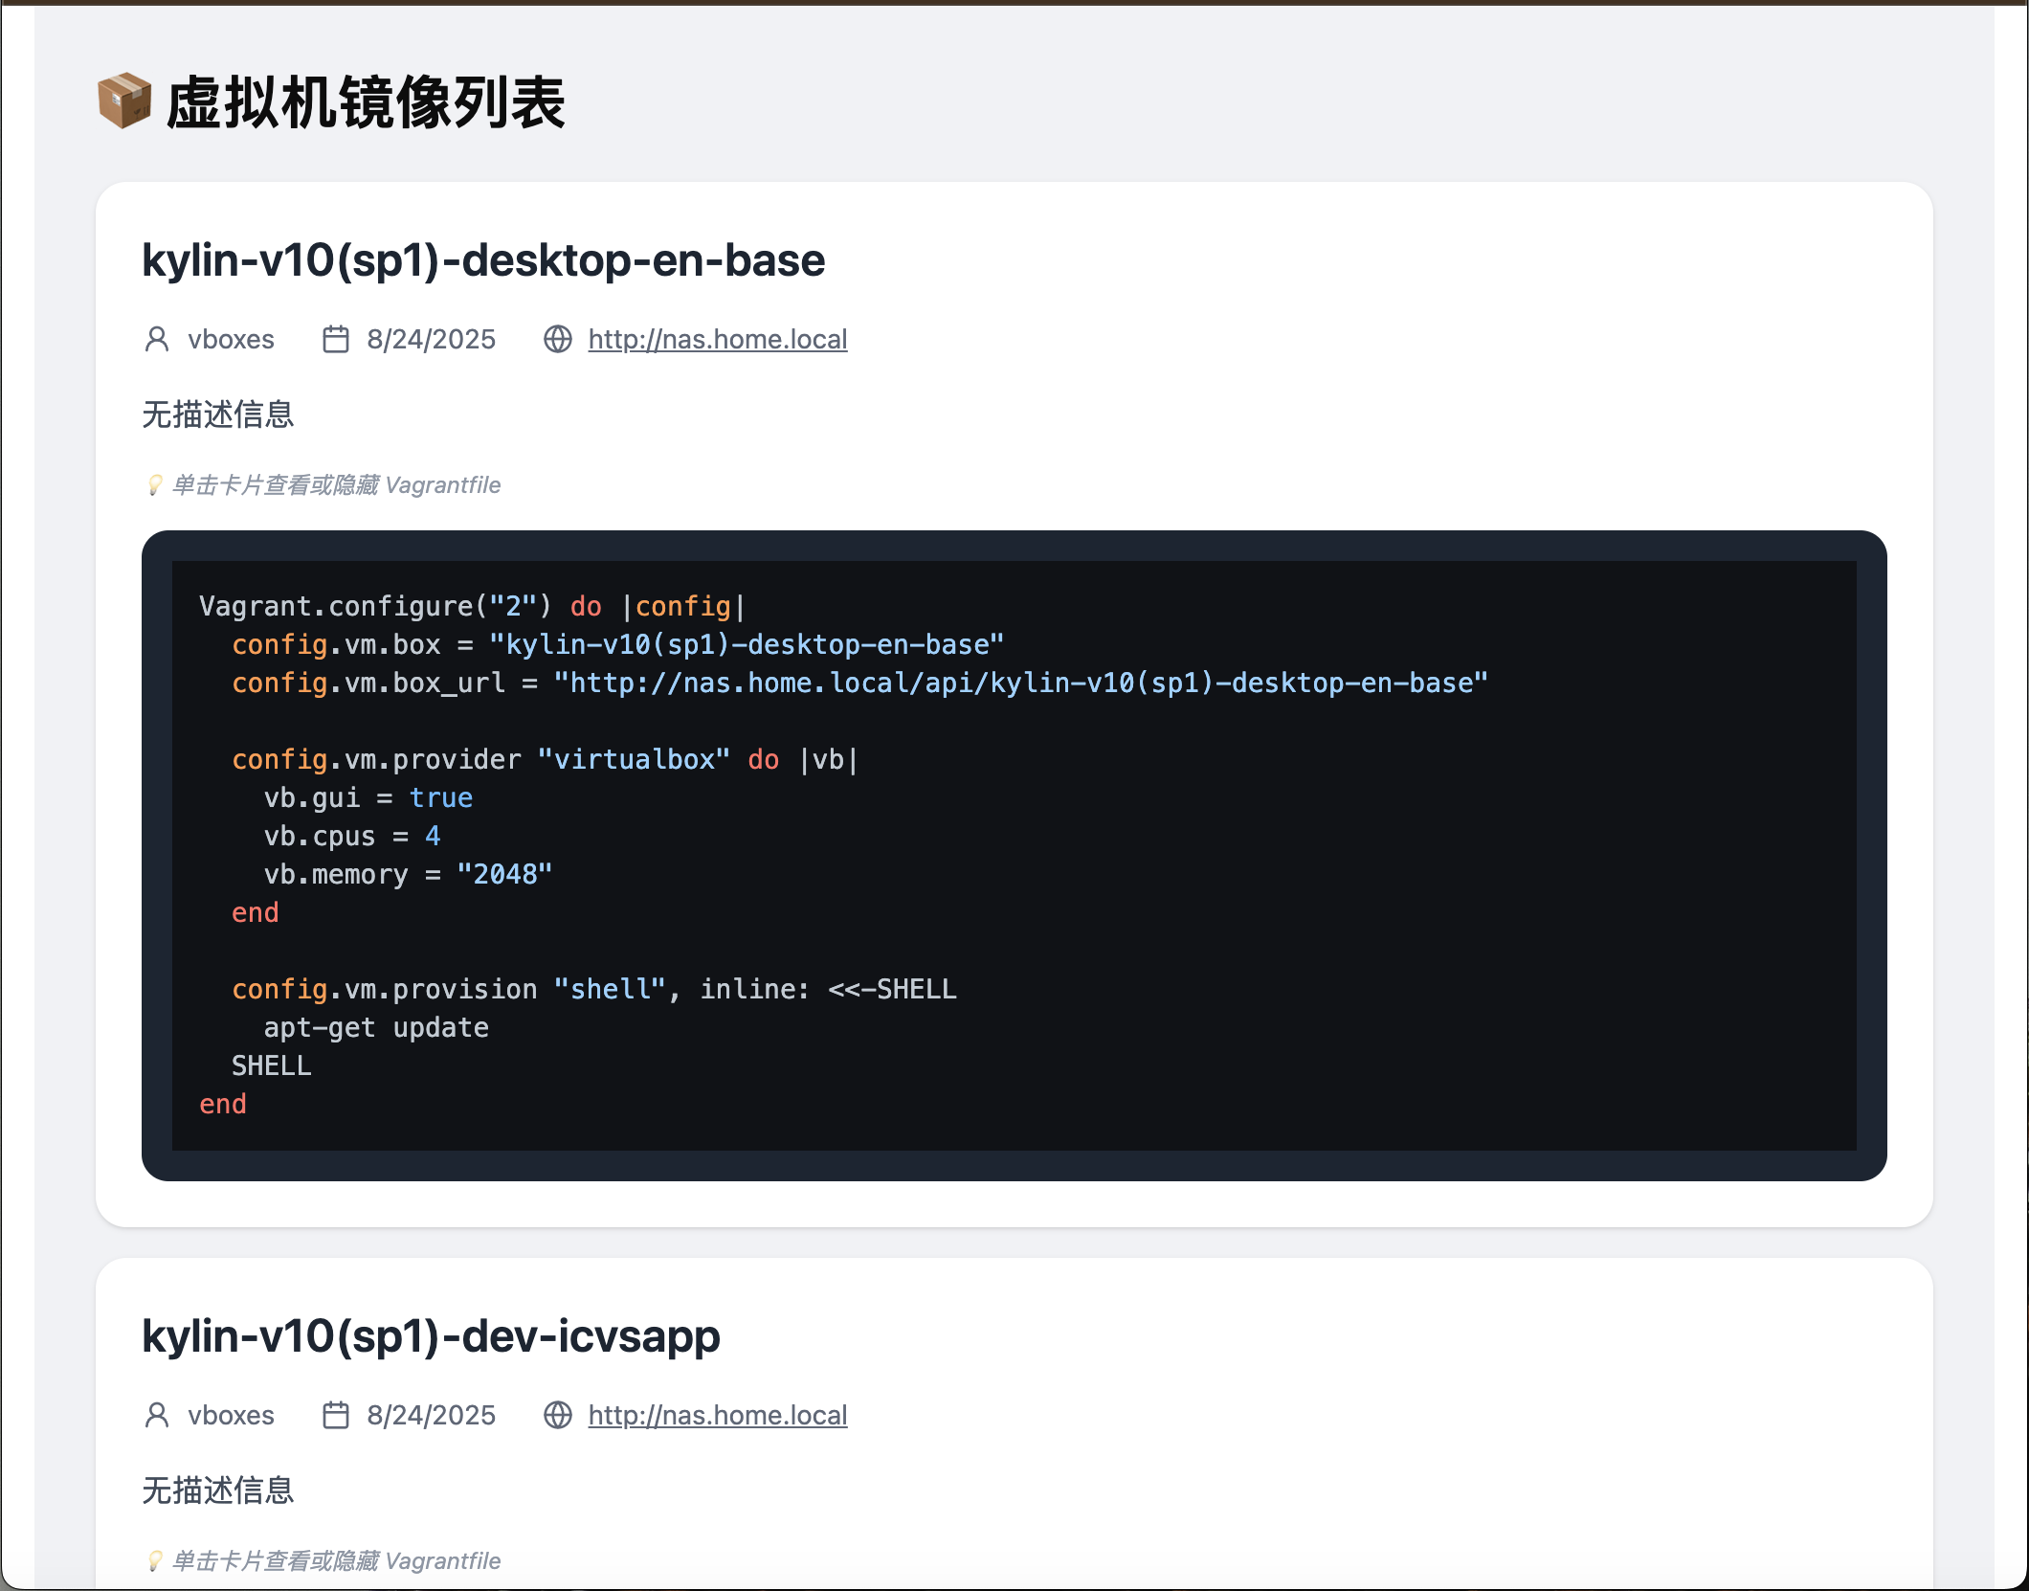Open nas.home.local link in first card

717,339
